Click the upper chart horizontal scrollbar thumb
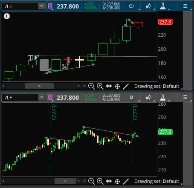 click(39, 86)
